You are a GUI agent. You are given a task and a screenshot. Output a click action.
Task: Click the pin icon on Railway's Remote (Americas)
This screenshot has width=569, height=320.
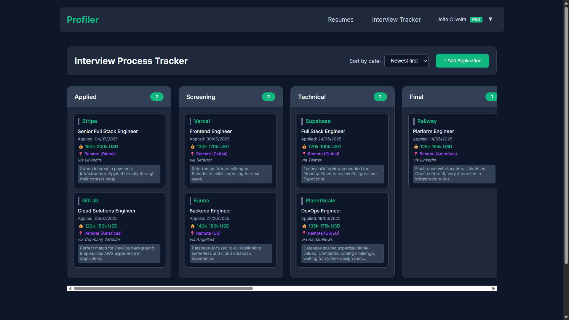click(416, 154)
